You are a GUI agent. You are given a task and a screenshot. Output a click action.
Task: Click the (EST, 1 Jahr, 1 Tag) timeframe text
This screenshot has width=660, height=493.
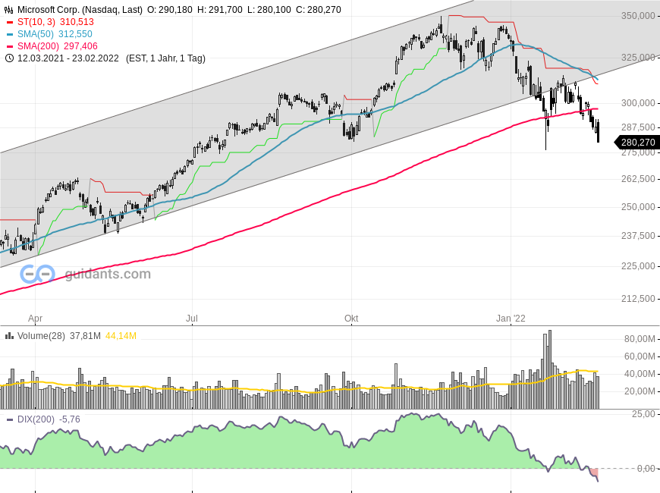point(165,58)
